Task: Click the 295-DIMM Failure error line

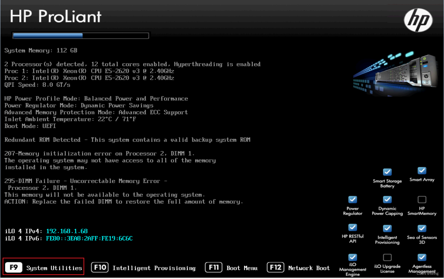Action: [x=86, y=181]
